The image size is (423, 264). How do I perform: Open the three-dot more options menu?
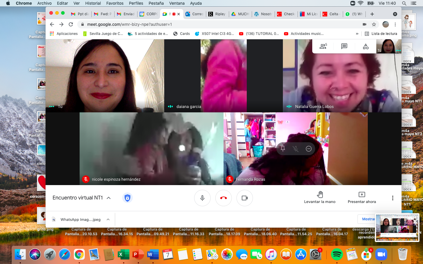[392, 198]
